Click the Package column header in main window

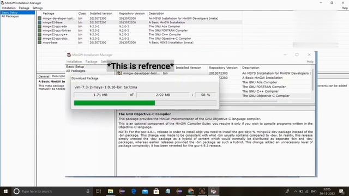point(49,13)
